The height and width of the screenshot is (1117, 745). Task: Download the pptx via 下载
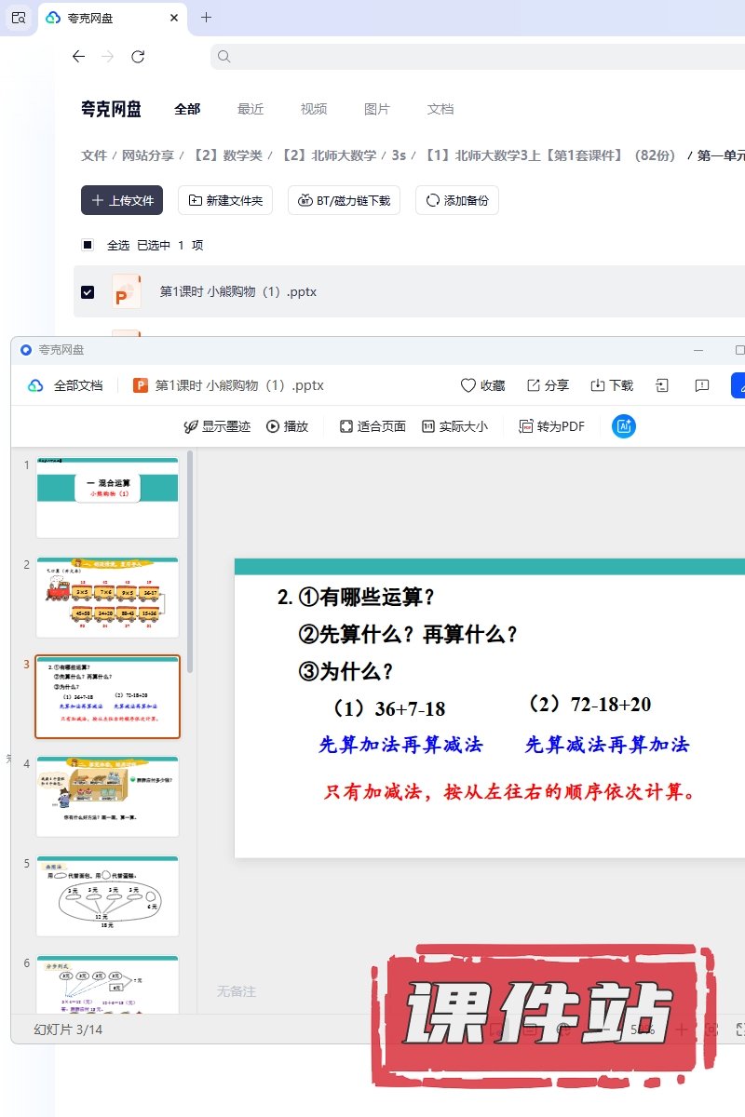612,385
